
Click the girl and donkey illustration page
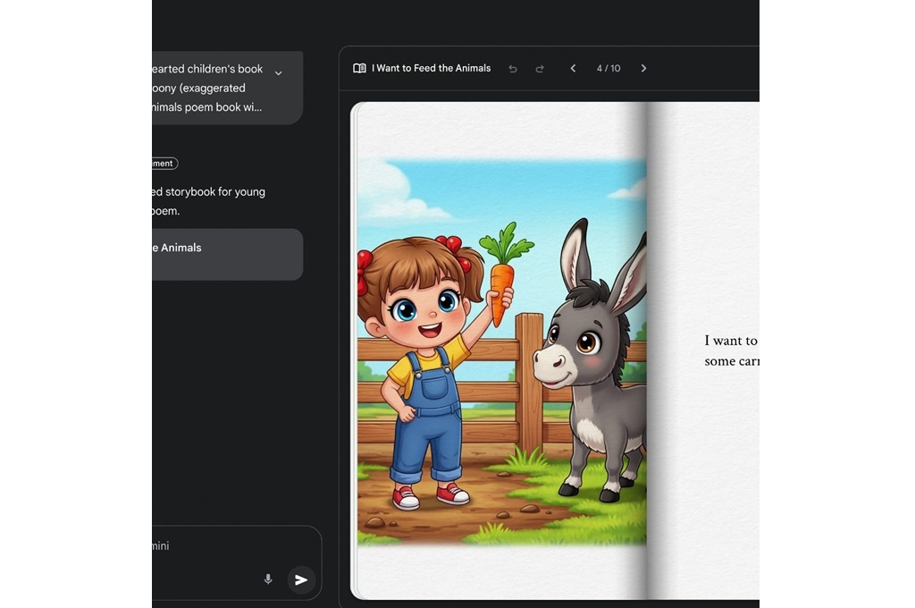click(x=502, y=350)
